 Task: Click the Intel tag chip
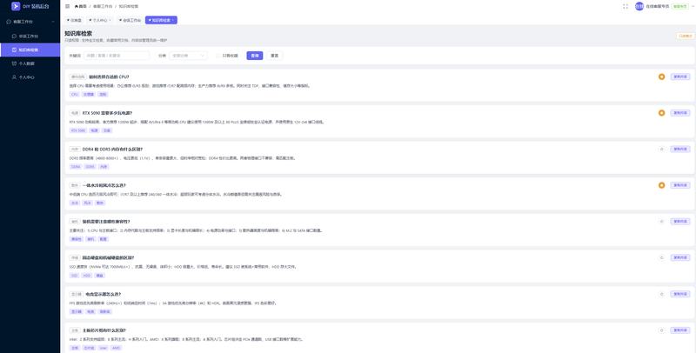(103, 348)
